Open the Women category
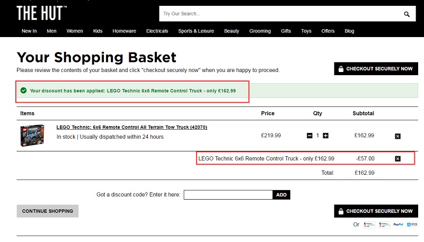 click(x=75, y=31)
